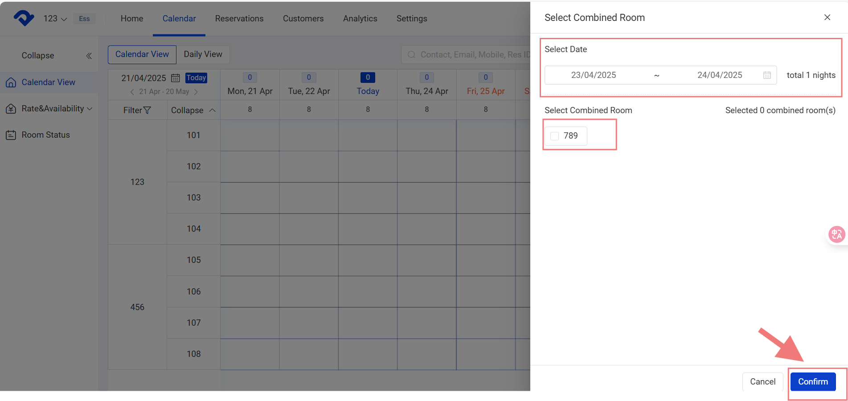Click the check-in date 23/04/2025 field

594,75
